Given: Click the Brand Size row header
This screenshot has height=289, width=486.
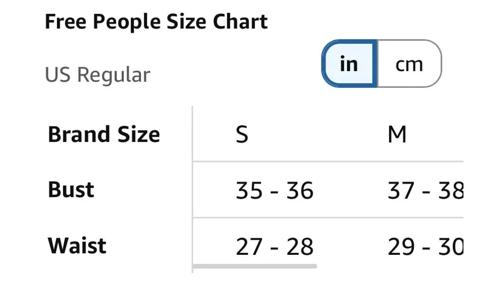Looking at the screenshot, I should (104, 134).
